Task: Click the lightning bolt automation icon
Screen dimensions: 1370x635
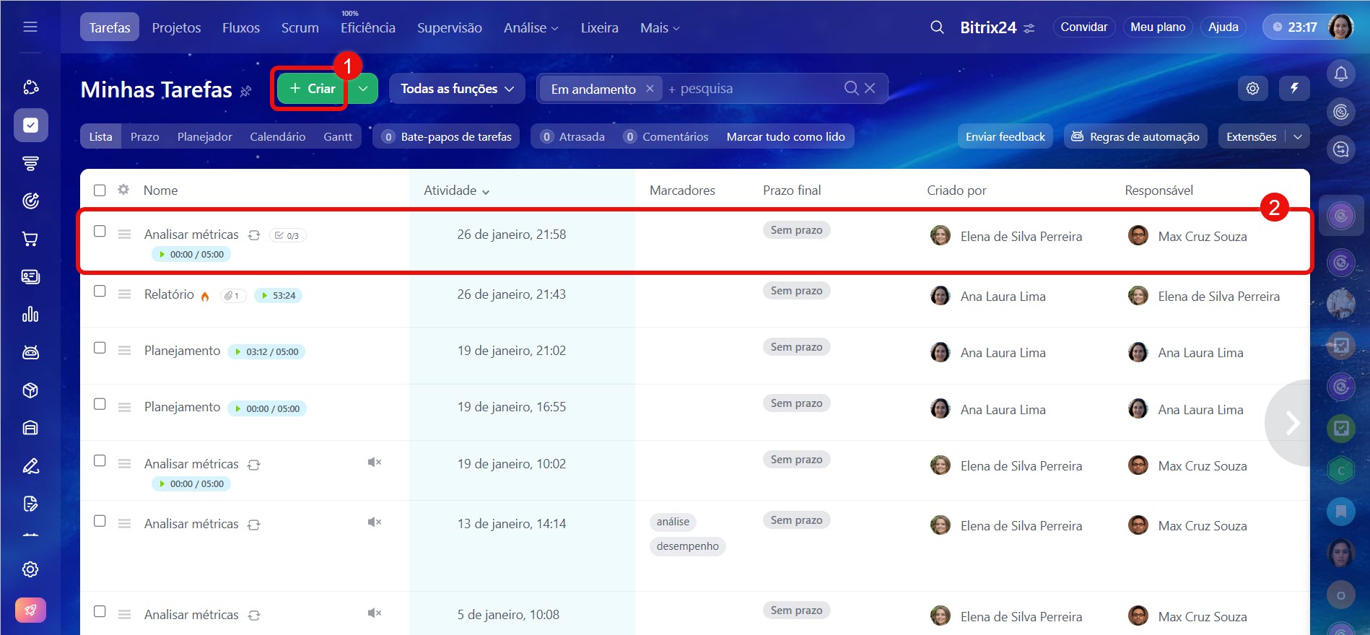Action: [1294, 88]
